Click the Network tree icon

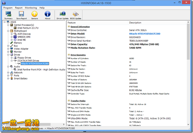[12, 73]
